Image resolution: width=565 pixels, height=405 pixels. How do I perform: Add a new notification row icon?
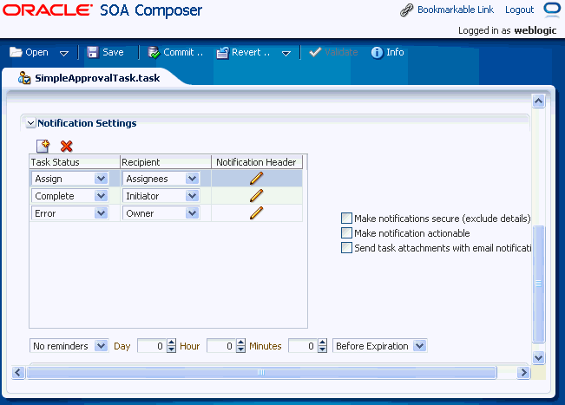tap(43, 147)
